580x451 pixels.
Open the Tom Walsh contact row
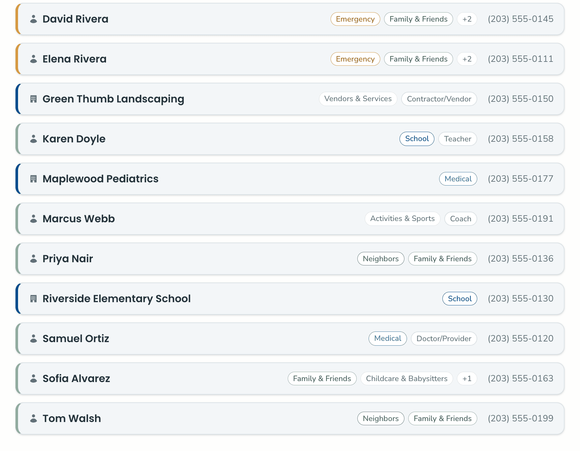click(290, 418)
